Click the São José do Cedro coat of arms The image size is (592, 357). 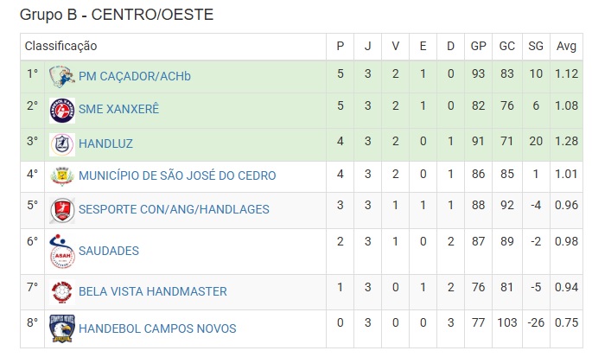point(62,176)
